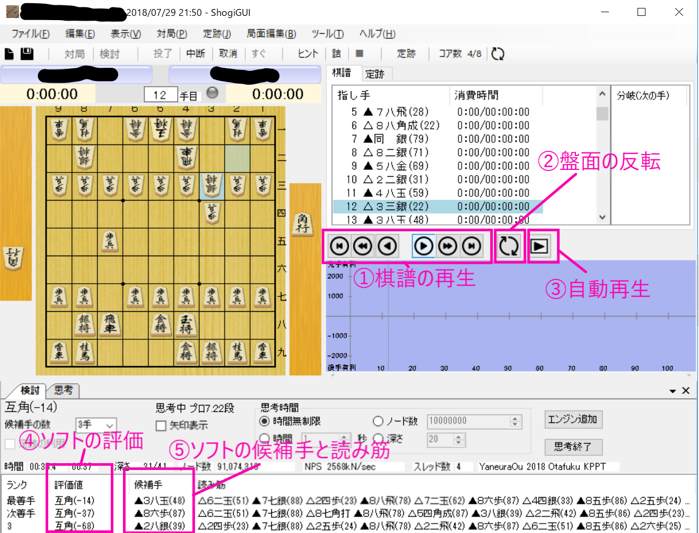The height and width of the screenshot is (533, 699).
Task: Open the 局面編集(B) menu
Action: [x=271, y=34]
